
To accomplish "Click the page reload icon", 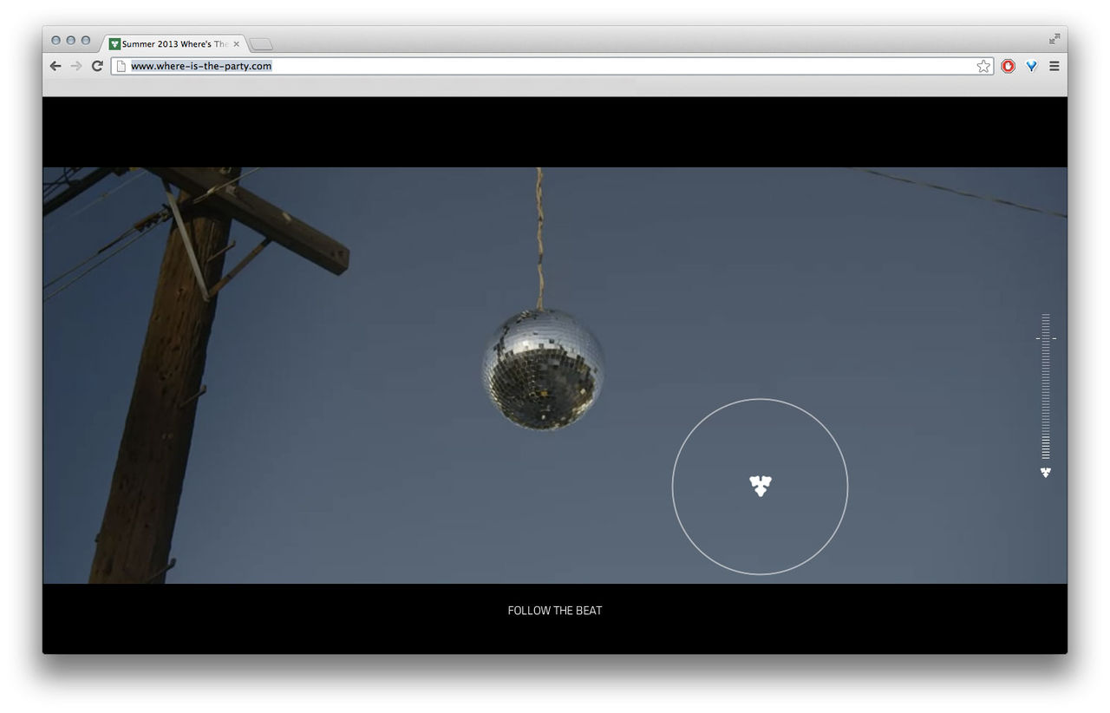I will pyautogui.click(x=98, y=66).
